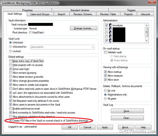Toggle 'Bind ownership to SolidWorks' access checkbox
This screenshot has width=158, height=136.
click(x=10, y=112)
